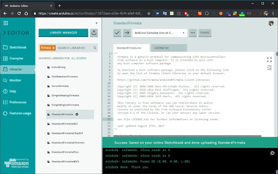Close the libraries panel with X

tap(96, 23)
